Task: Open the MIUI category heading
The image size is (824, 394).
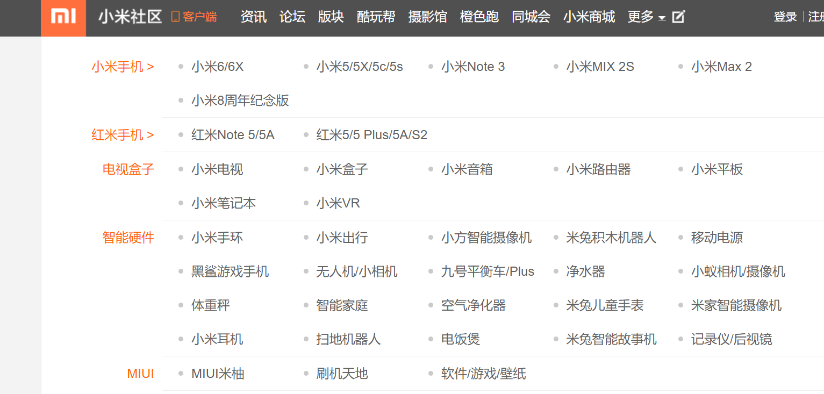Action: 140,374
